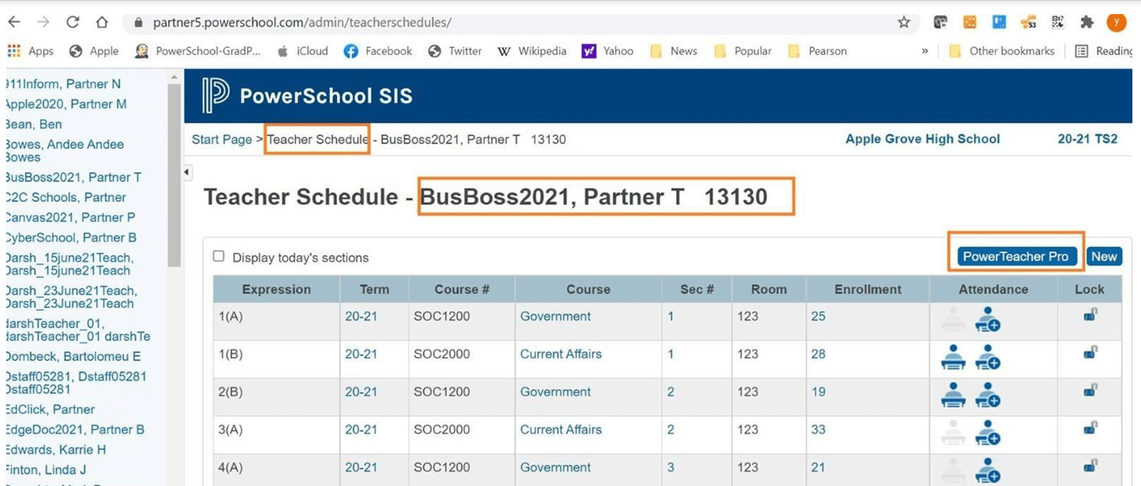Click the QR code extension icon
The width and height of the screenshot is (1141, 486).
point(1057,22)
